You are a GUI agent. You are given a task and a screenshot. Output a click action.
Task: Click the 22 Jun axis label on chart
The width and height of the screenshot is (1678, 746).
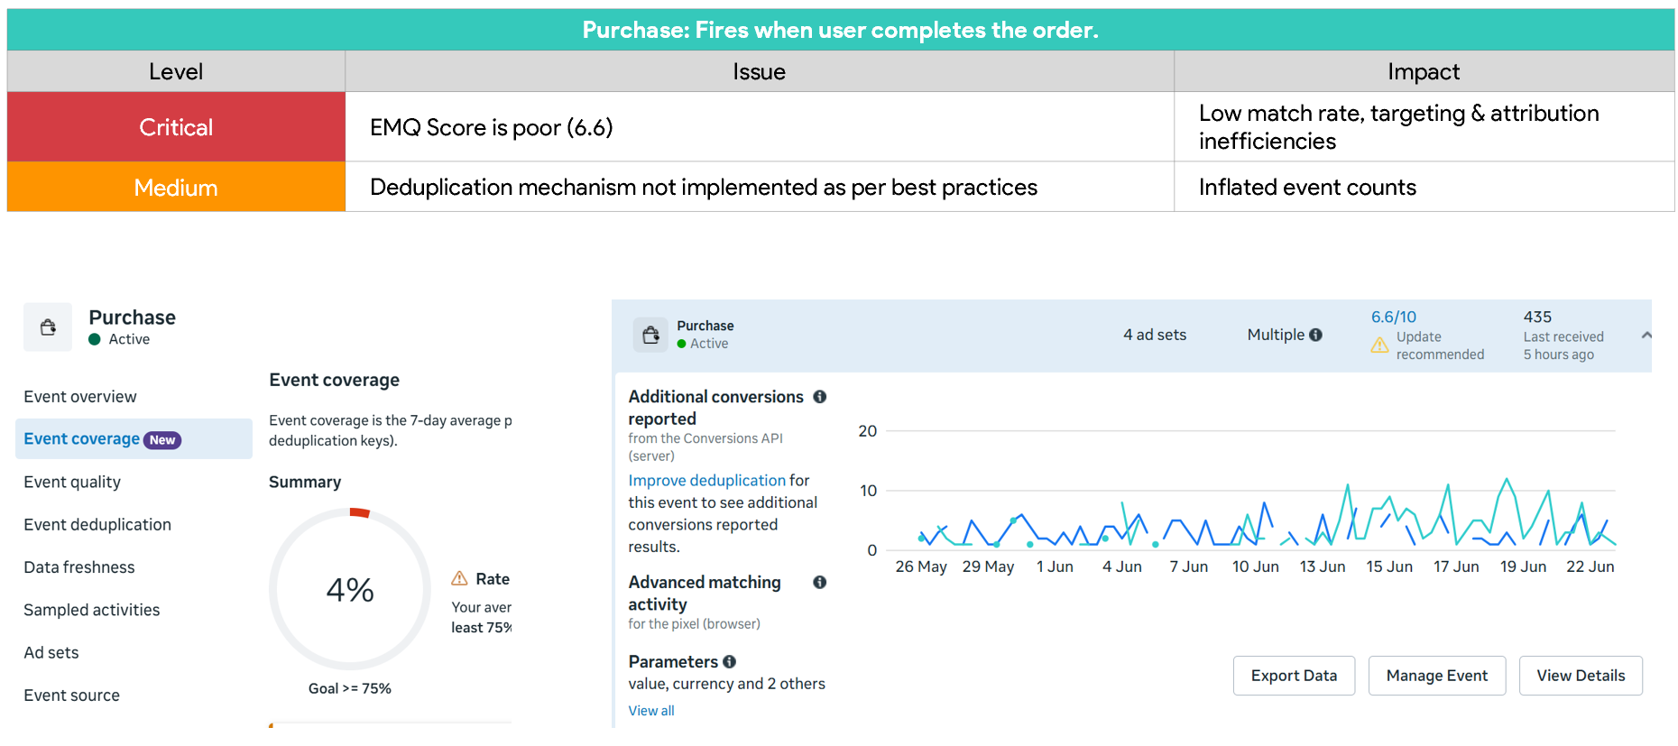pyautogui.click(x=1590, y=566)
